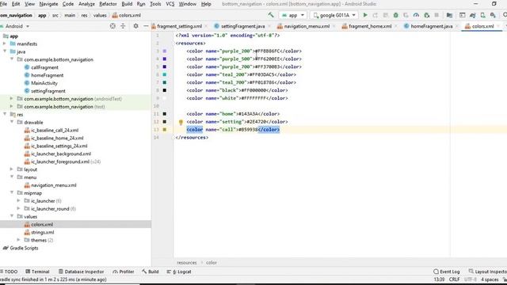Open the Profiler tool window
The image size is (507, 285).
click(x=124, y=272)
